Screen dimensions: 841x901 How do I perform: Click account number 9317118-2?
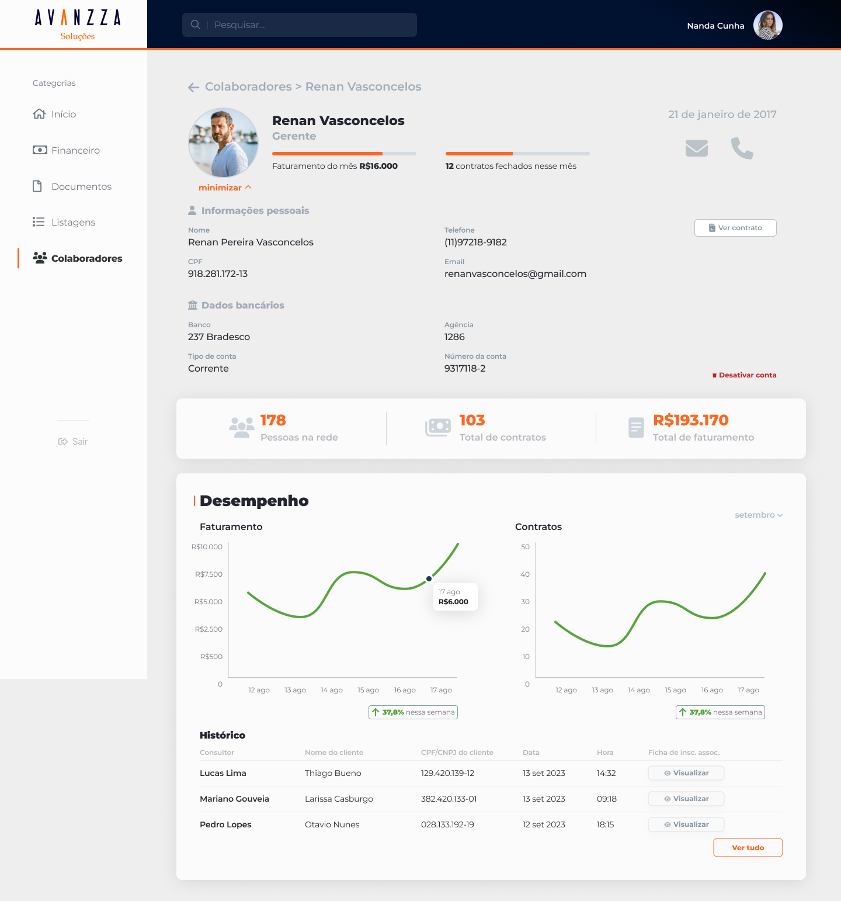[x=465, y=368]
